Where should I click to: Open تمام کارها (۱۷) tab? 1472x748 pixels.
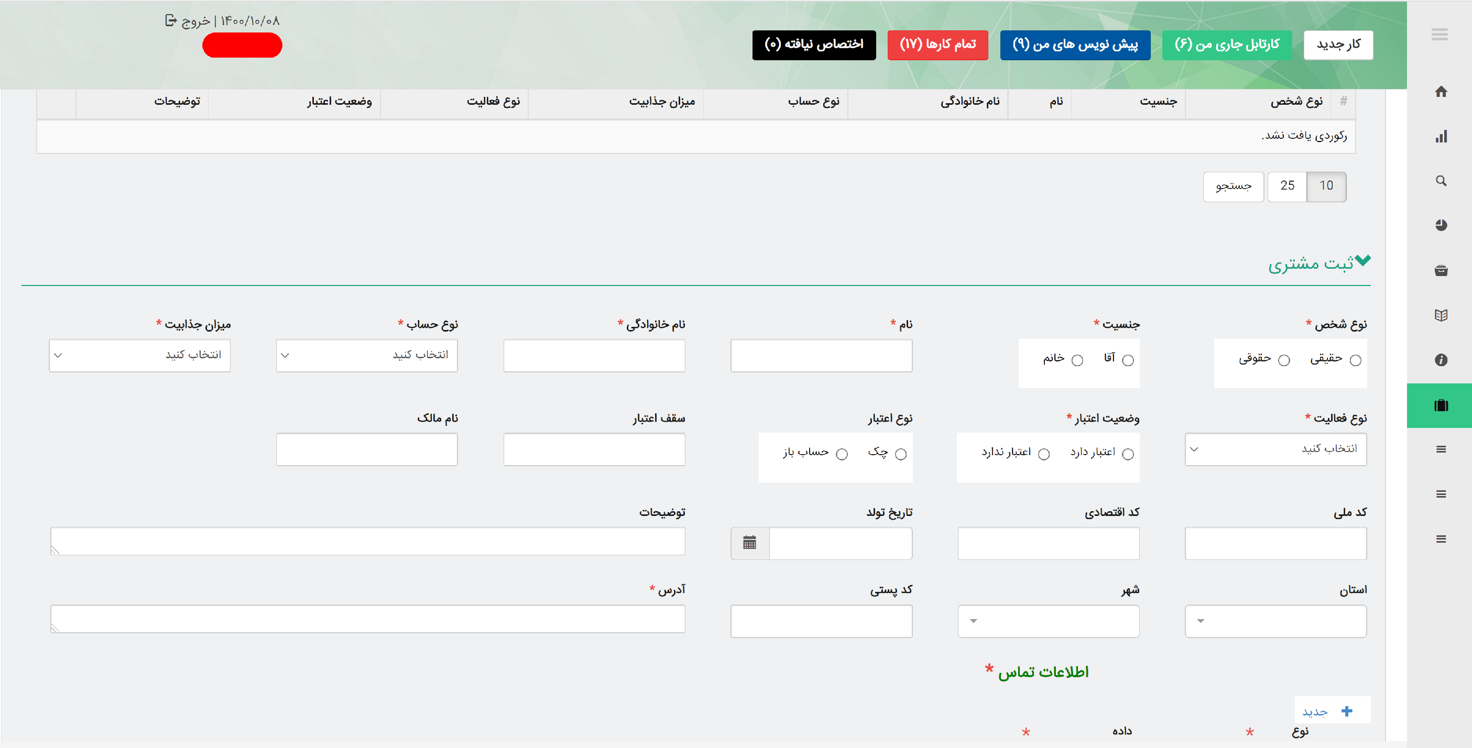click(937, 45)
